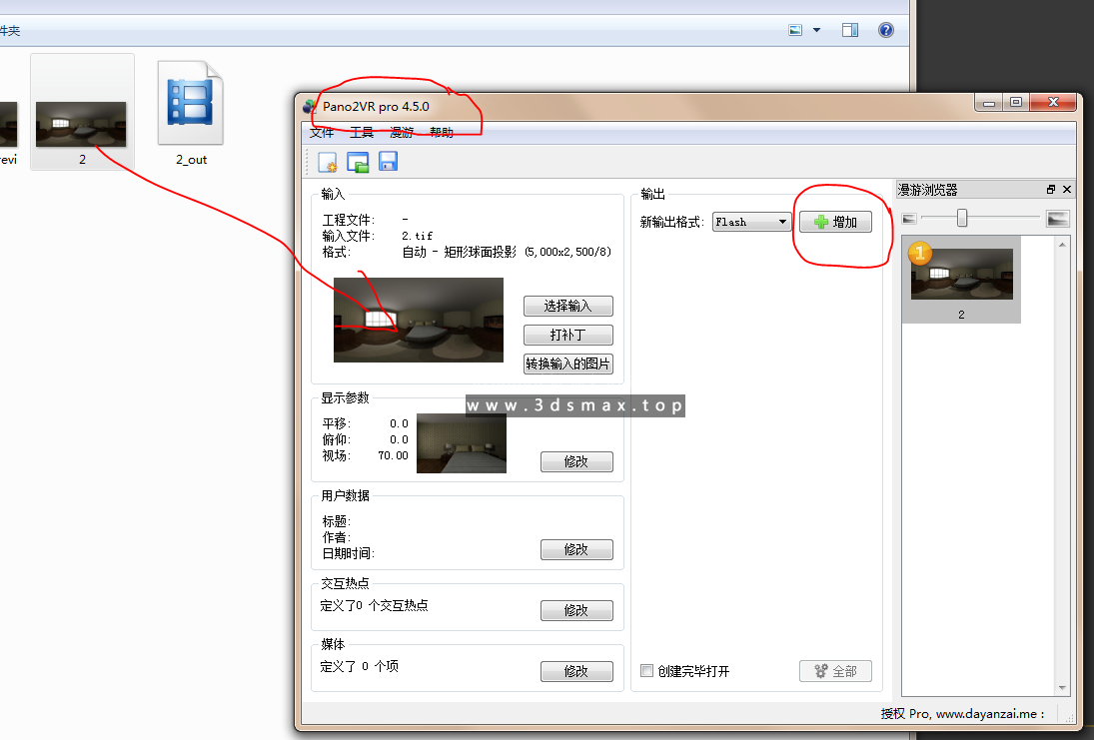The width and height of the screenshot is (1094, 740).
Task: Click the Pano2VR title bar app icon
Action: (x=310, y=107)
